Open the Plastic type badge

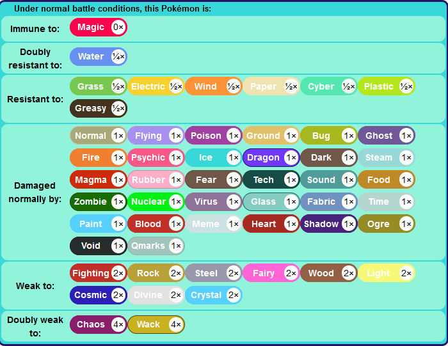387,86
